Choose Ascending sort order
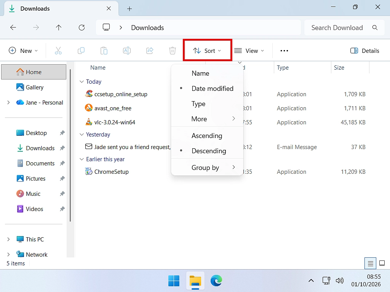This screenshot has width=390, height=292. [207, 136]
